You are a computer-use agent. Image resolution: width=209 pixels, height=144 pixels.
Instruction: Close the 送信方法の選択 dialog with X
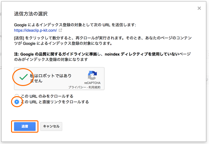pyautogui.click(x=199, y=8)
